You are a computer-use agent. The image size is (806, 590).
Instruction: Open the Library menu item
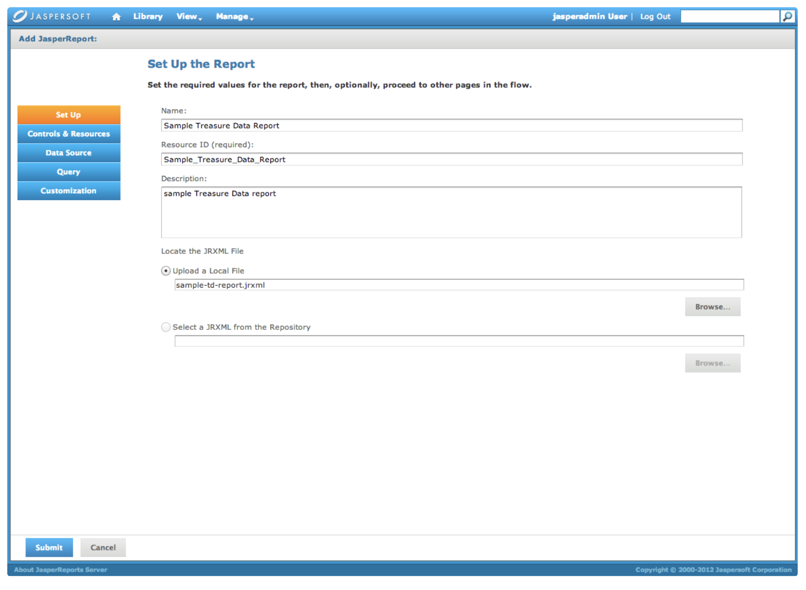click(x=148, y=17)
